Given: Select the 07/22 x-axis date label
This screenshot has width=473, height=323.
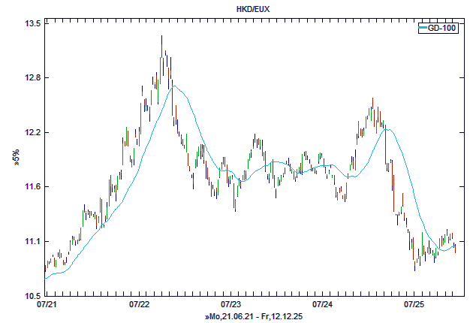Looking at the screenshot, I should coord(140,306).
